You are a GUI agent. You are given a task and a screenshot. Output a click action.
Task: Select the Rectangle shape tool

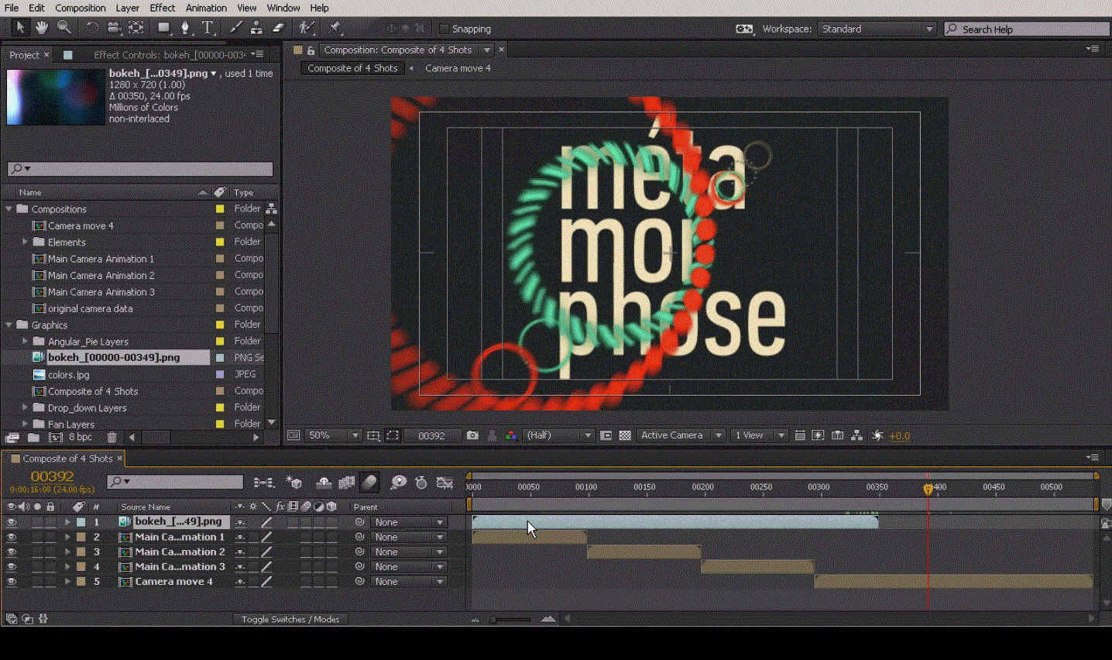click(x=163, y=28)
